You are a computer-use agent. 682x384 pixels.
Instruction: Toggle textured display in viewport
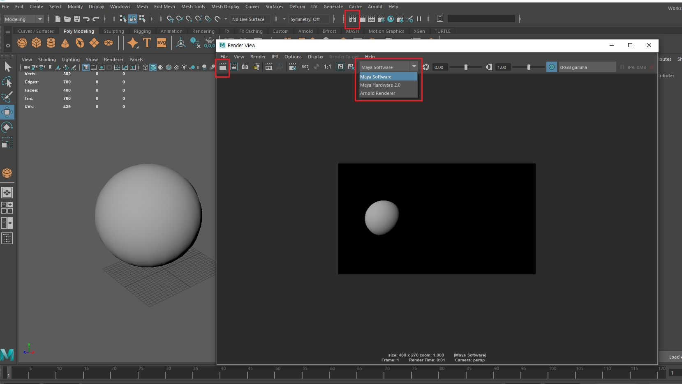coord(176,67)
